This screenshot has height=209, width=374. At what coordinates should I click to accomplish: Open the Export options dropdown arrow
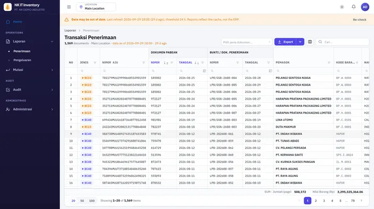click(x=300, y=42)
